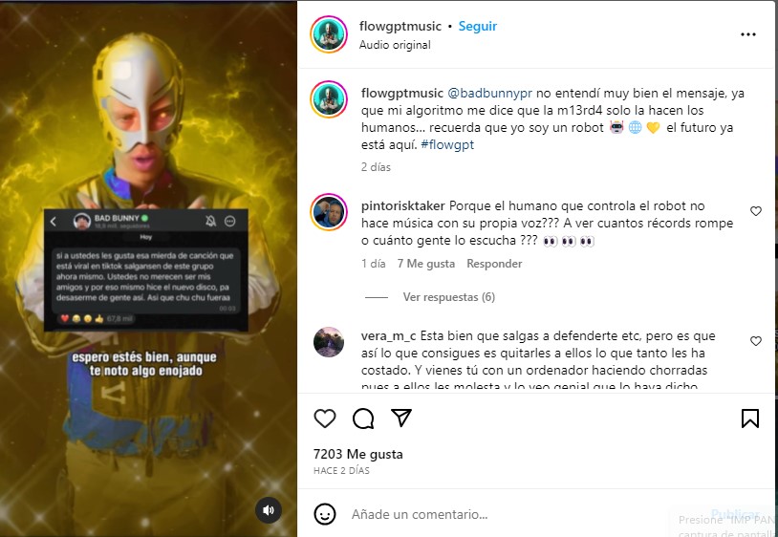Follow flowgptmusic via Seguir link

[x=477, y=27]
